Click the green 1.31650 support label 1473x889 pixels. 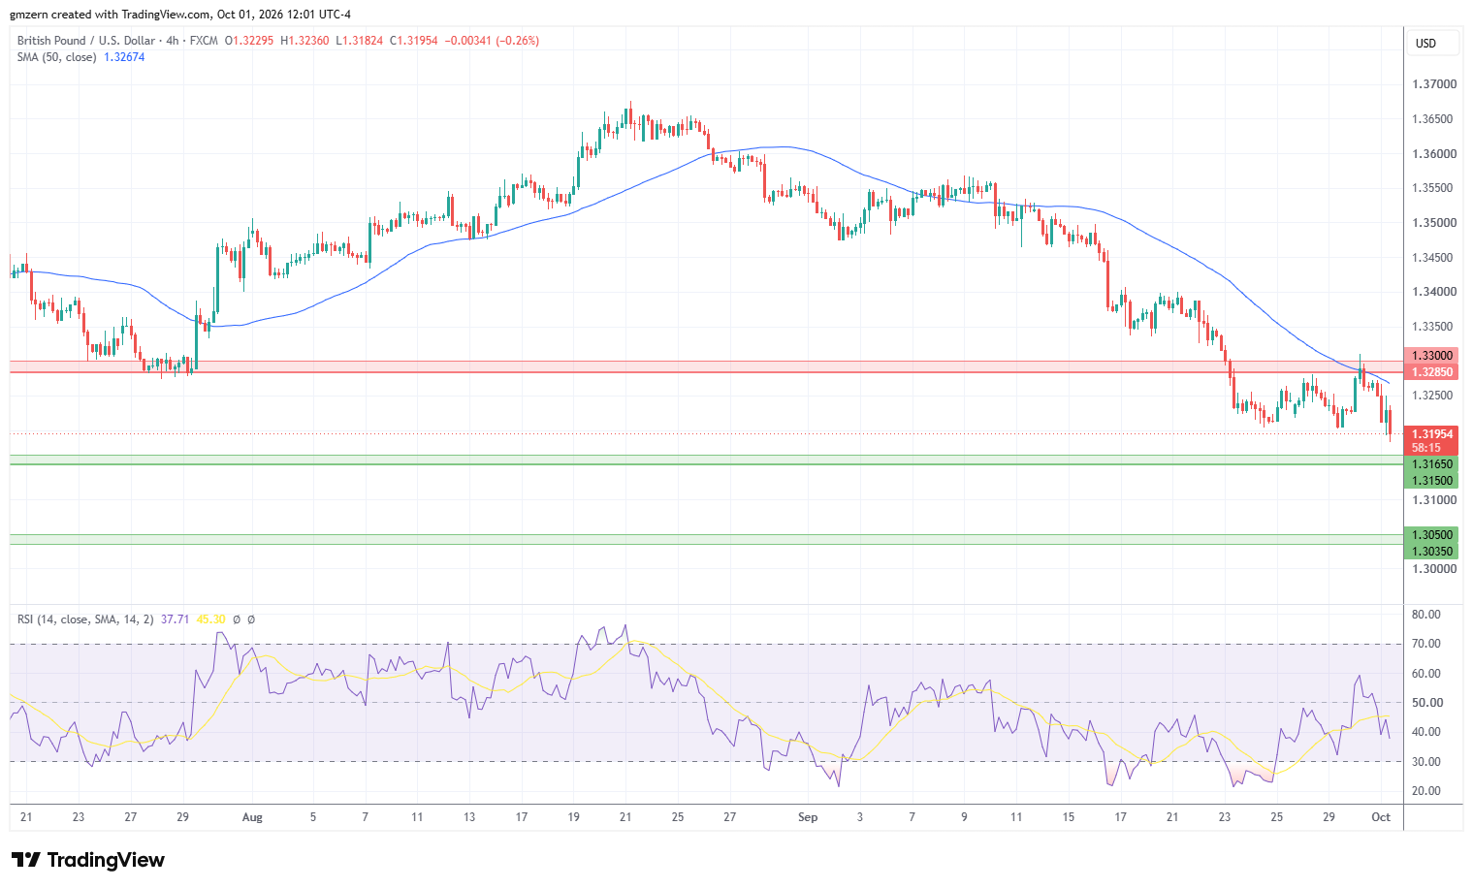pos(1431,464)
